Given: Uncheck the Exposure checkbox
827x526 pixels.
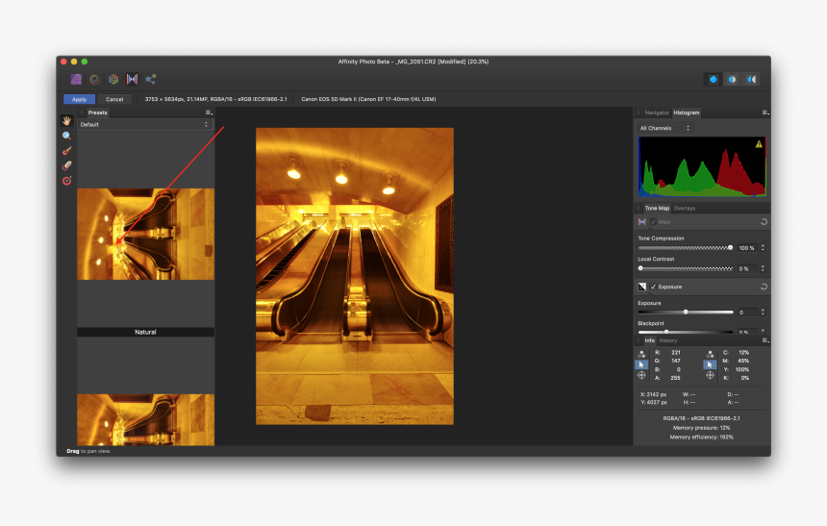Looking at the screenshot, I should coord(654,287).
